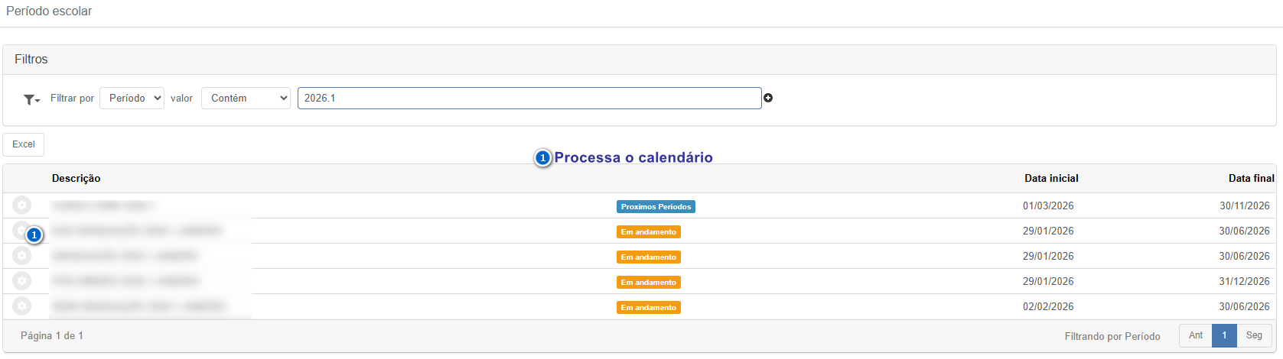
Task: Click gear icon for row starting 02/02/2026
Action: (22, 306)
